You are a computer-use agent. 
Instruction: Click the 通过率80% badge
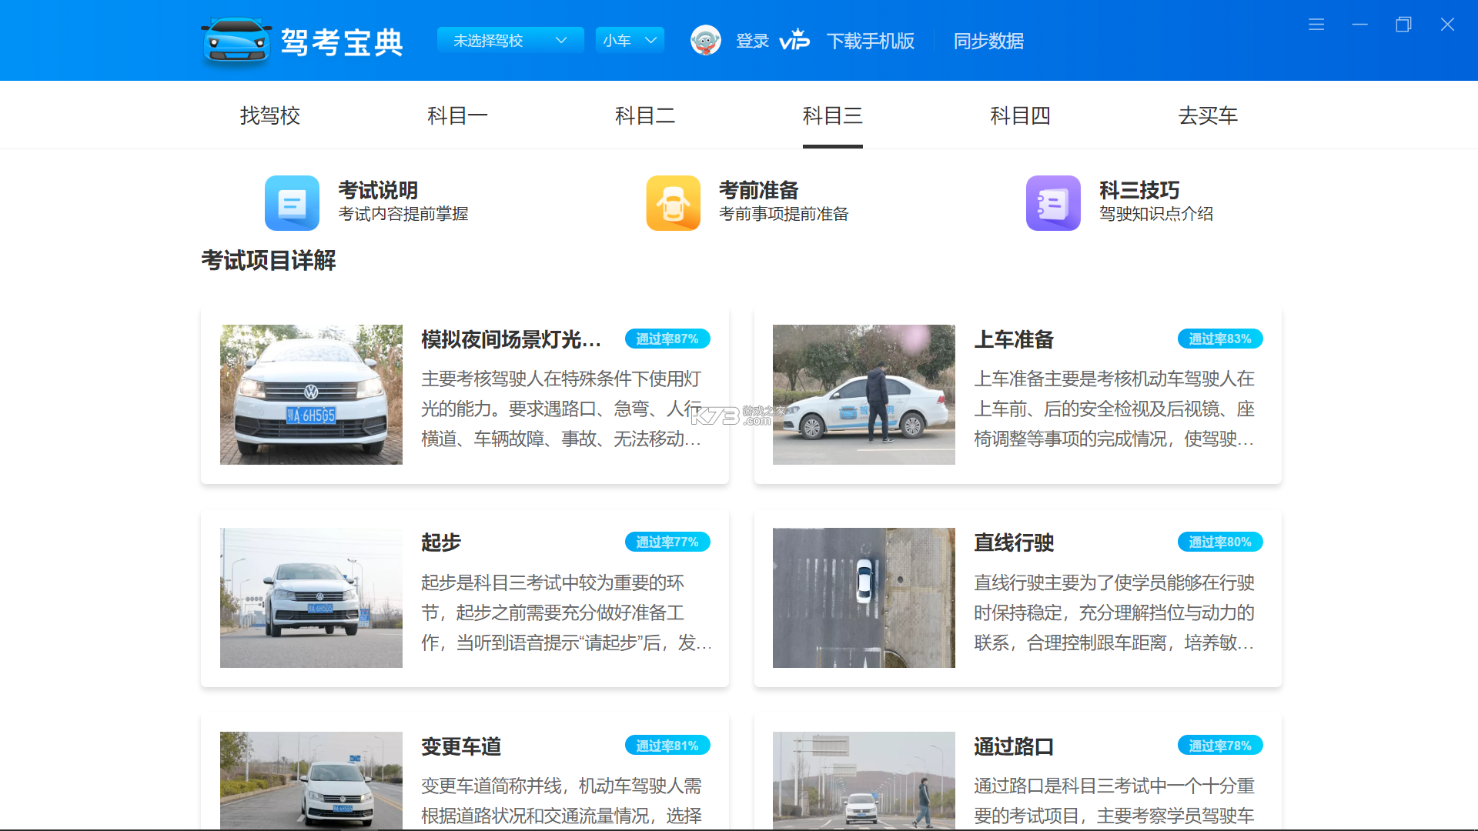1220,542
